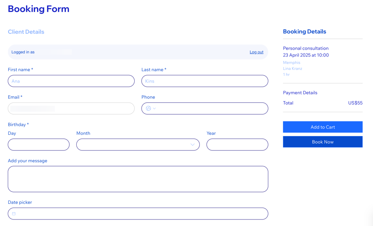Screen dimensions: 373x226
Task: Click the calendar icon in Date picker
Action: [14, 214]
